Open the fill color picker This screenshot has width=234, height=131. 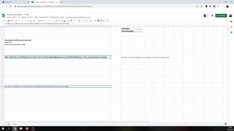68,21
